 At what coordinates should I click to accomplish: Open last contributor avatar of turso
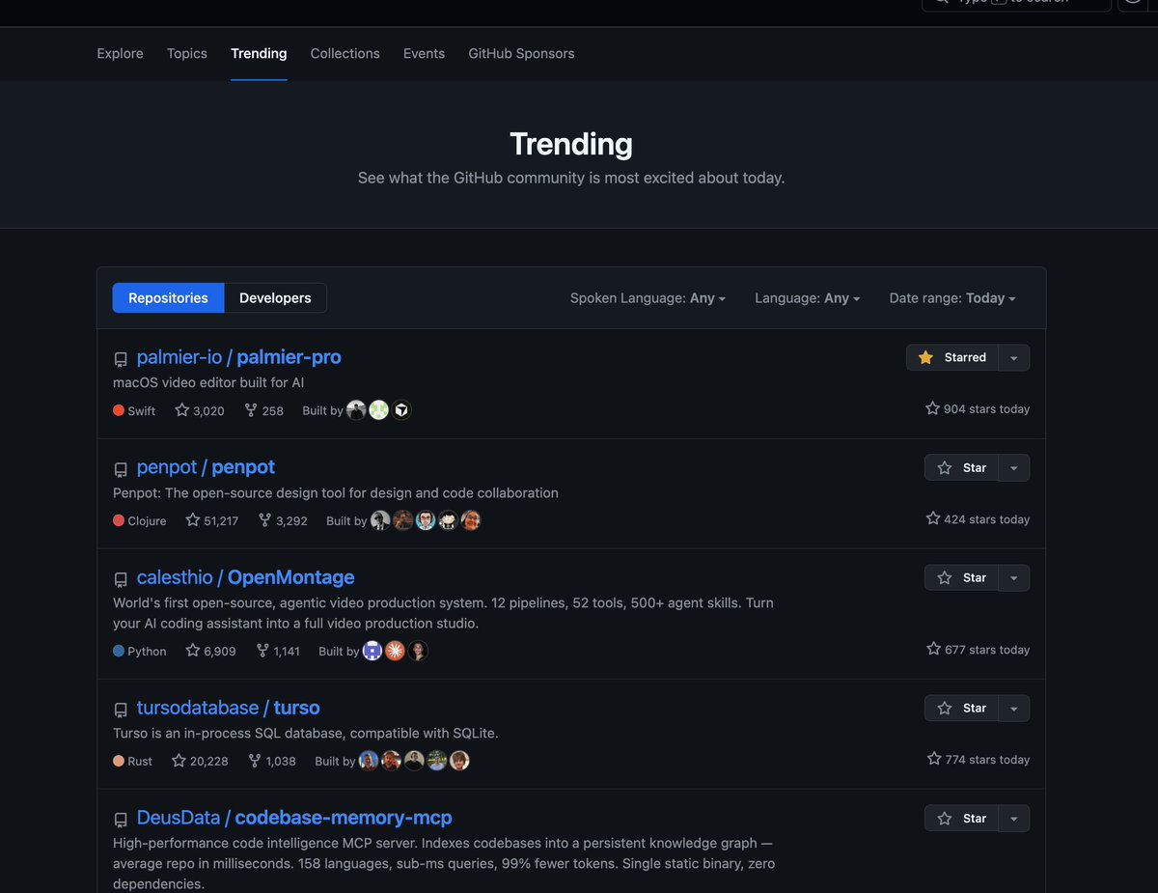coord(459,761)
